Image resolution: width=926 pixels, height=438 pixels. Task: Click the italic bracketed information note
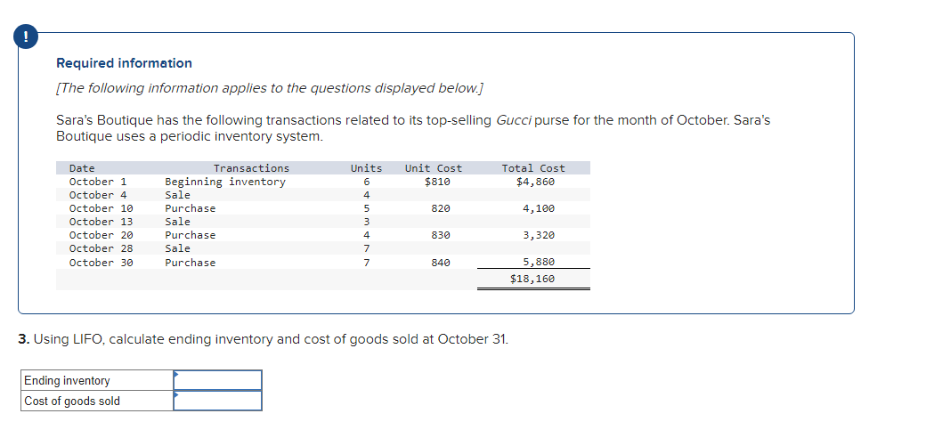[270, 88]
